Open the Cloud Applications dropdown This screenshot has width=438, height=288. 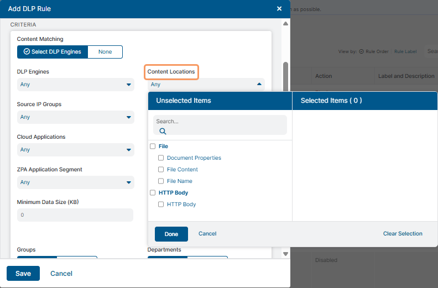tap(75, 150)
